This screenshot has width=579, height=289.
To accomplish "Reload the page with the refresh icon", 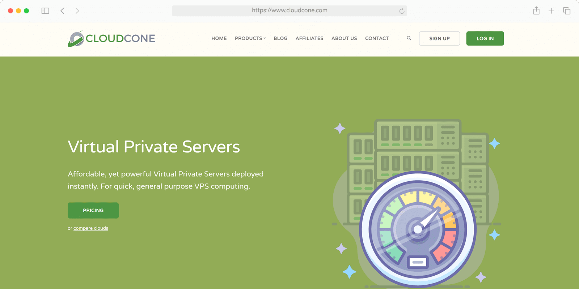I will [x=402, y=11].
